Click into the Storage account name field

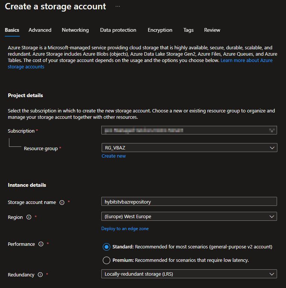(189, 202)
